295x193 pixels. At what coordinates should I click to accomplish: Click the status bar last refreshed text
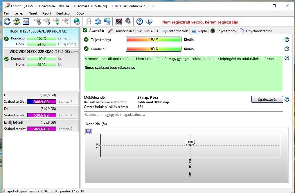pyautogui.click(x=44, y=191)
